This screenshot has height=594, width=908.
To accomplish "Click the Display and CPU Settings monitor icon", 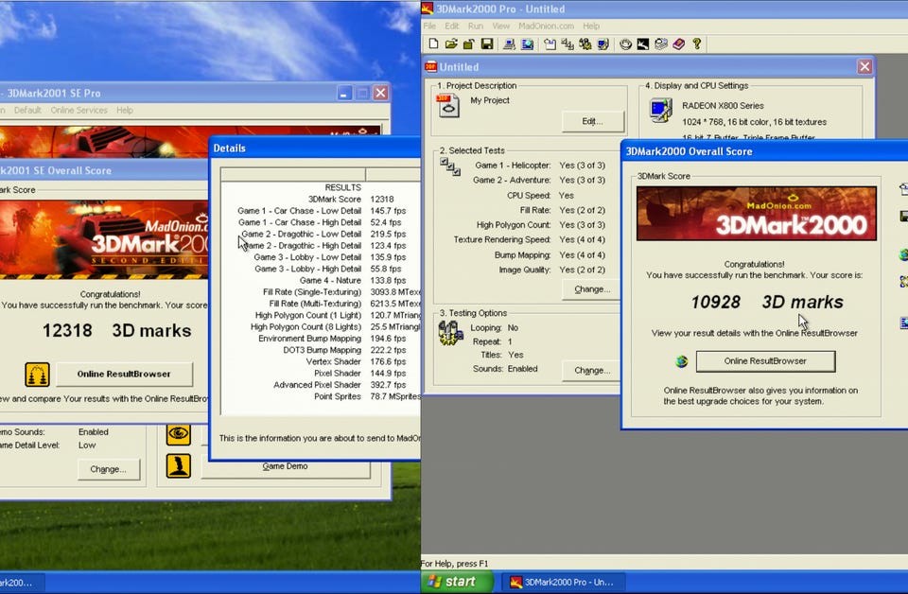I will (x=660, y=110).
